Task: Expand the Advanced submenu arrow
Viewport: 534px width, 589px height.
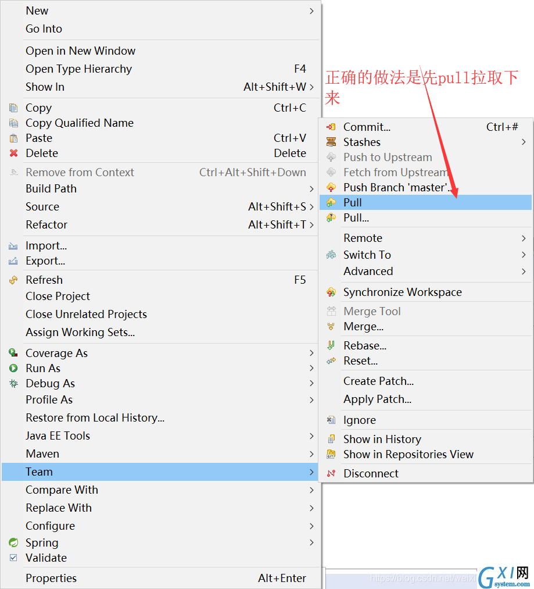Action: pos(524,271)
